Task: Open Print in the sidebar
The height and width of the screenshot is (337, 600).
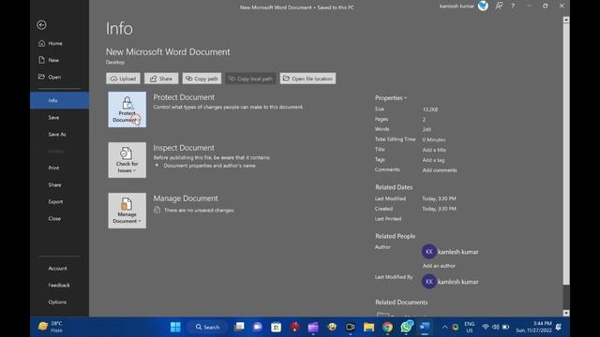Action: 59,168
